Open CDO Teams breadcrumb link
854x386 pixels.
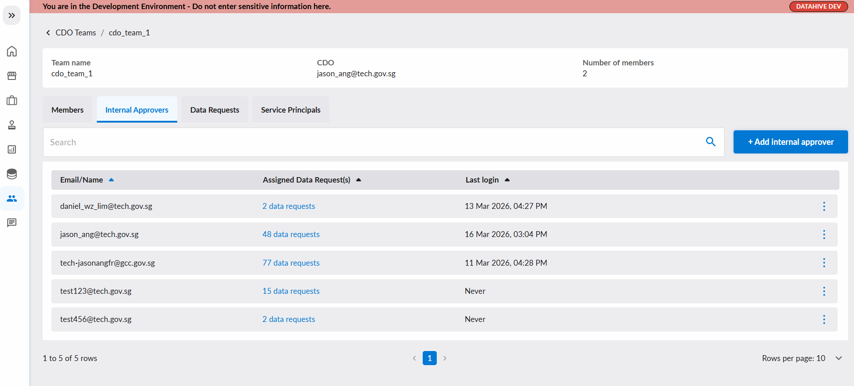point(75,33)
